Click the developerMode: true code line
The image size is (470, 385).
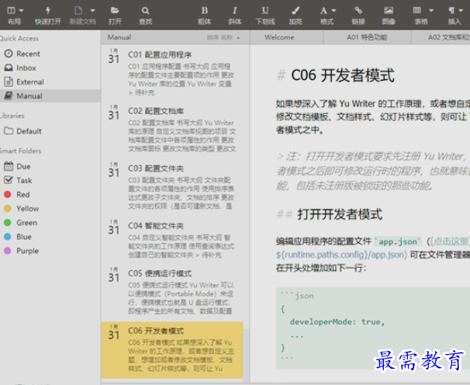[337, 322]
